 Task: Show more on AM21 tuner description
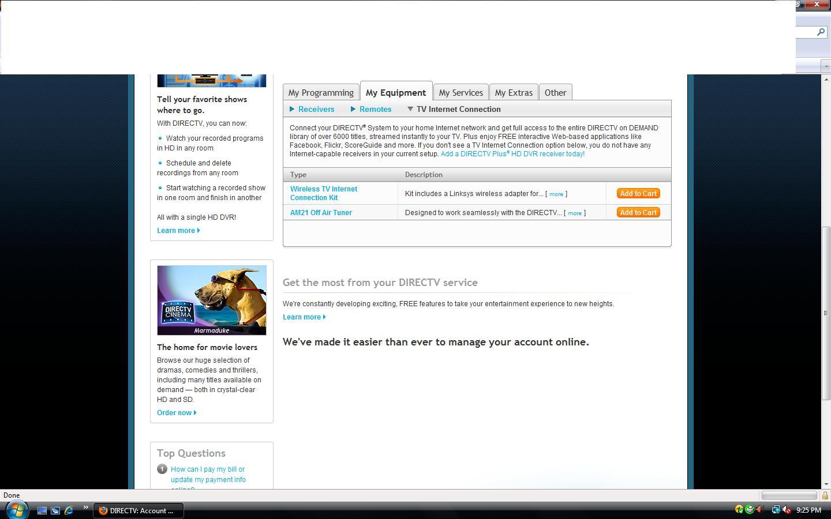click(575, 213)
